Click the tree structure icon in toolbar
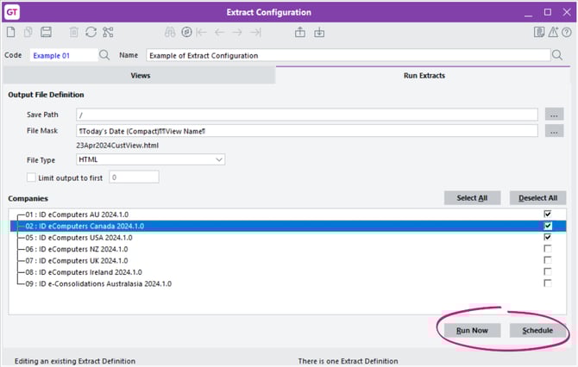Image resolution: width=578 pixels, height=367 pixels. [108, 33]
